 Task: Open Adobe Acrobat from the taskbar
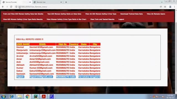click(44, 97)
